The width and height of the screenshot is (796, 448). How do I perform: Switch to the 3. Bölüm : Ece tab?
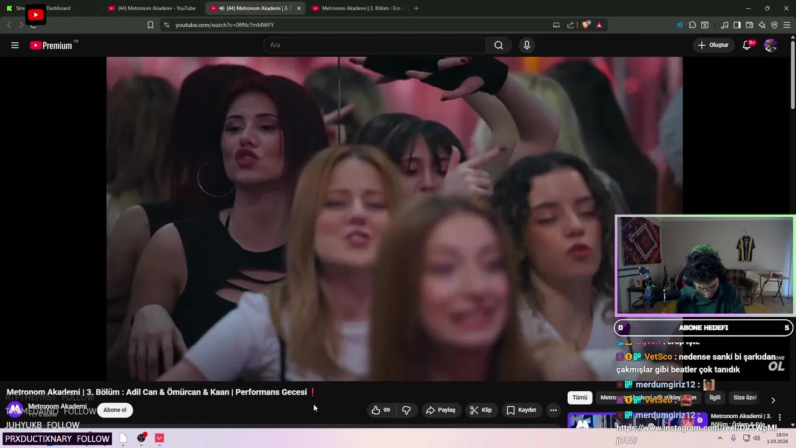tap(358, 8)
